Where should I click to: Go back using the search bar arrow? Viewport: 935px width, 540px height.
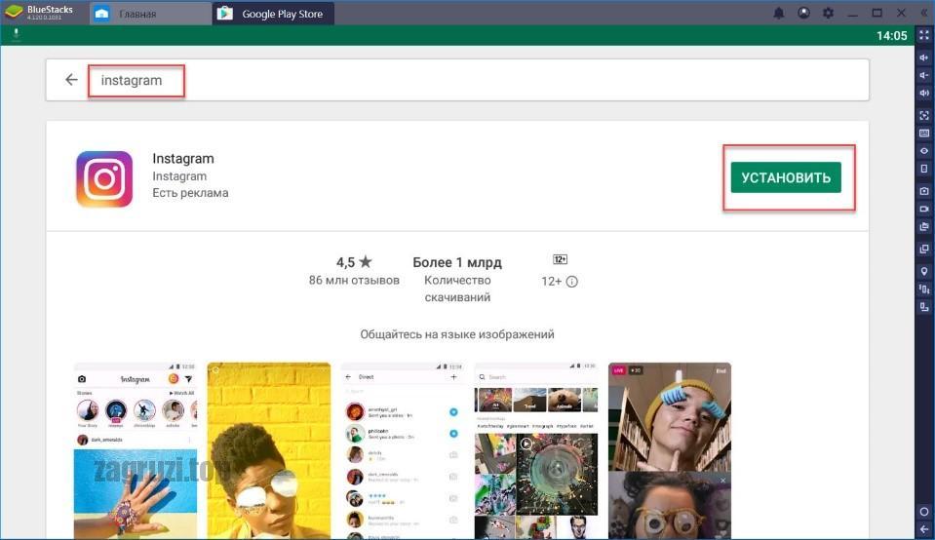(71, 79)
